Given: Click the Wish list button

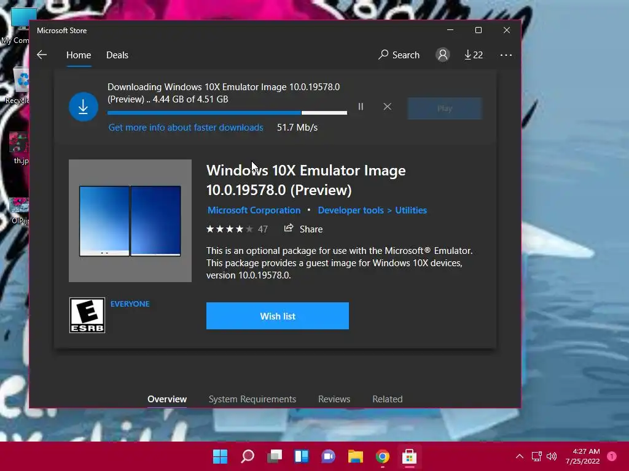Looking at the screenshot, I should point(278,316).
